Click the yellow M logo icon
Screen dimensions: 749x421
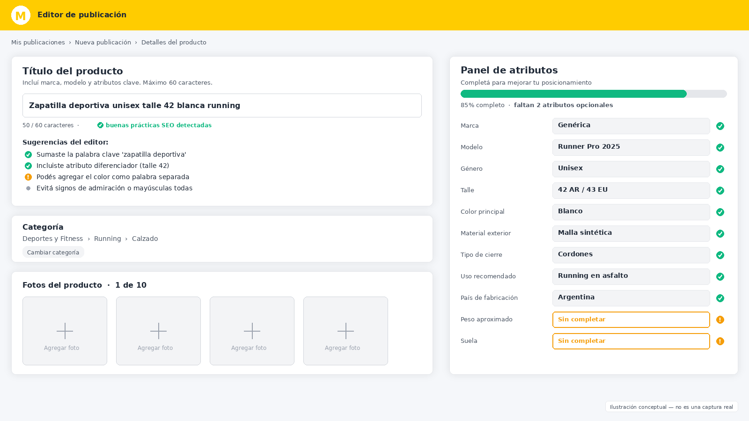point(21,15)
